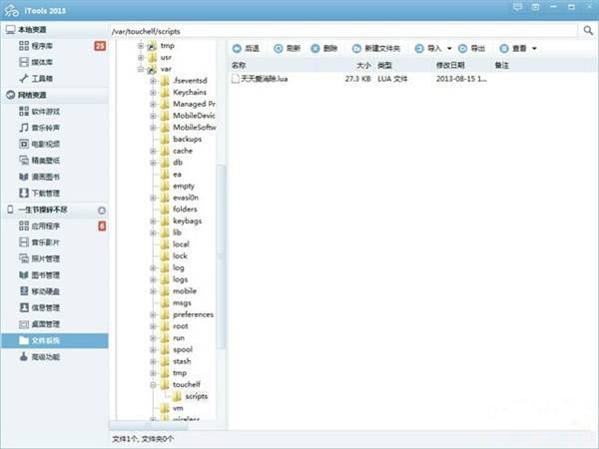Open the 导入 (Import) dropdown arrow

click(449, 48)
